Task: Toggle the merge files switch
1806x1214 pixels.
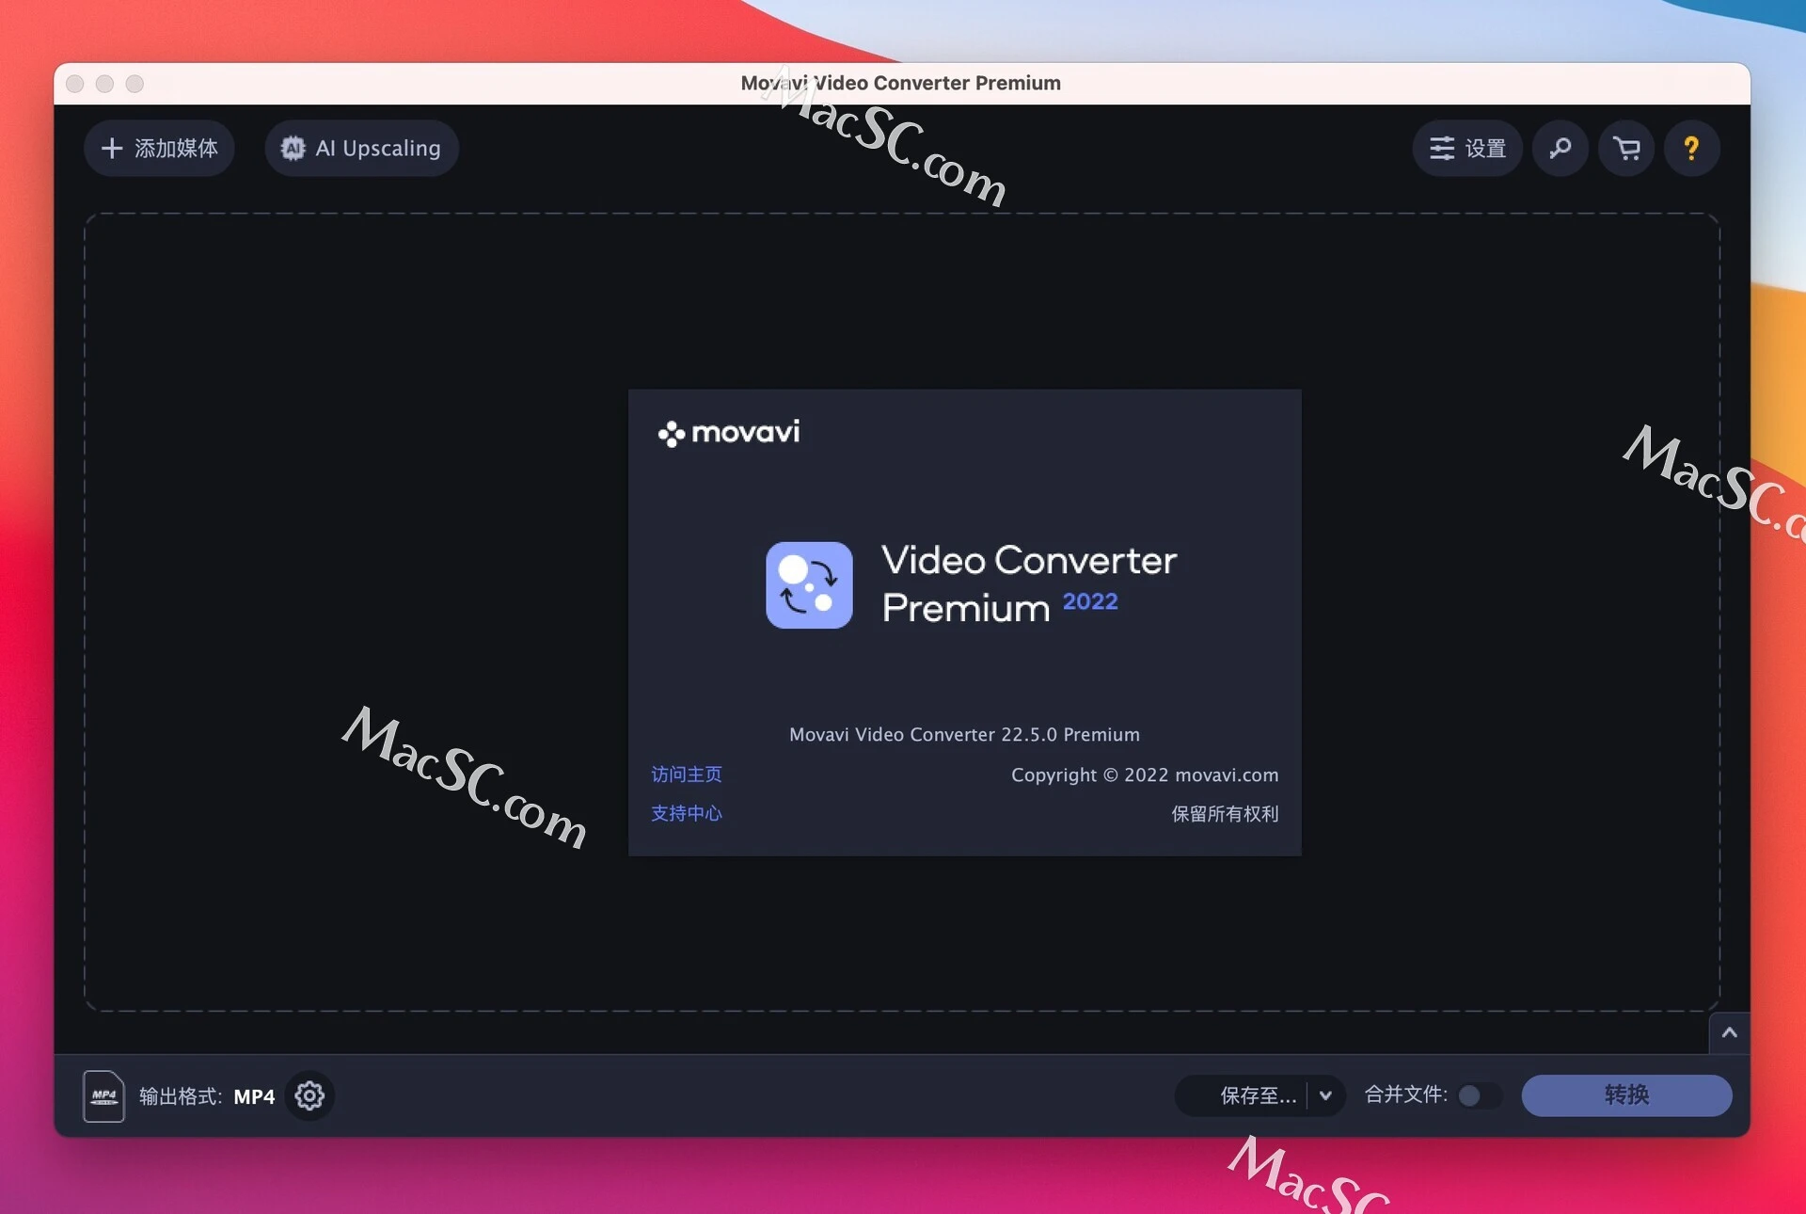Action: click(1476, 1095)
